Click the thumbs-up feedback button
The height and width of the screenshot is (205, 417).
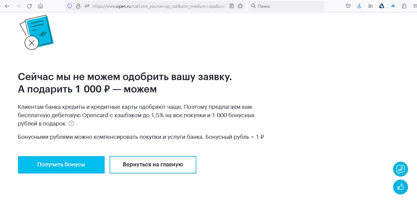(400, 187)
